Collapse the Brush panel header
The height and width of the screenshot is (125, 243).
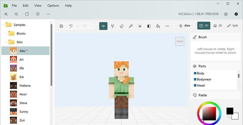[216, 37]
